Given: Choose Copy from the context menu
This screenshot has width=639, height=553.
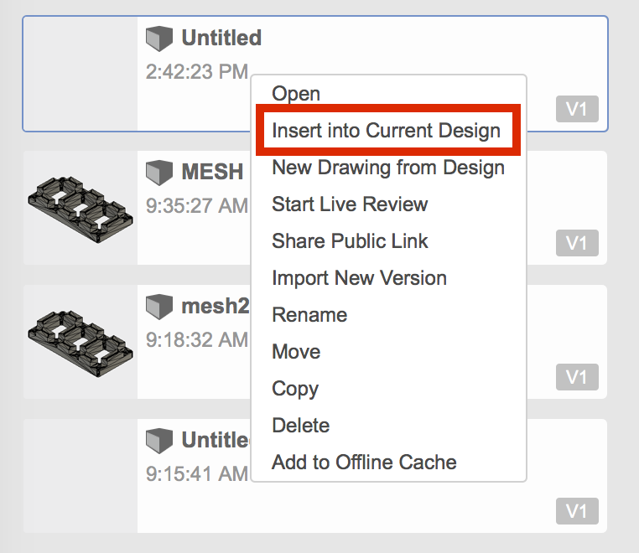Looking at the screenshot, I should click(295, 389).
